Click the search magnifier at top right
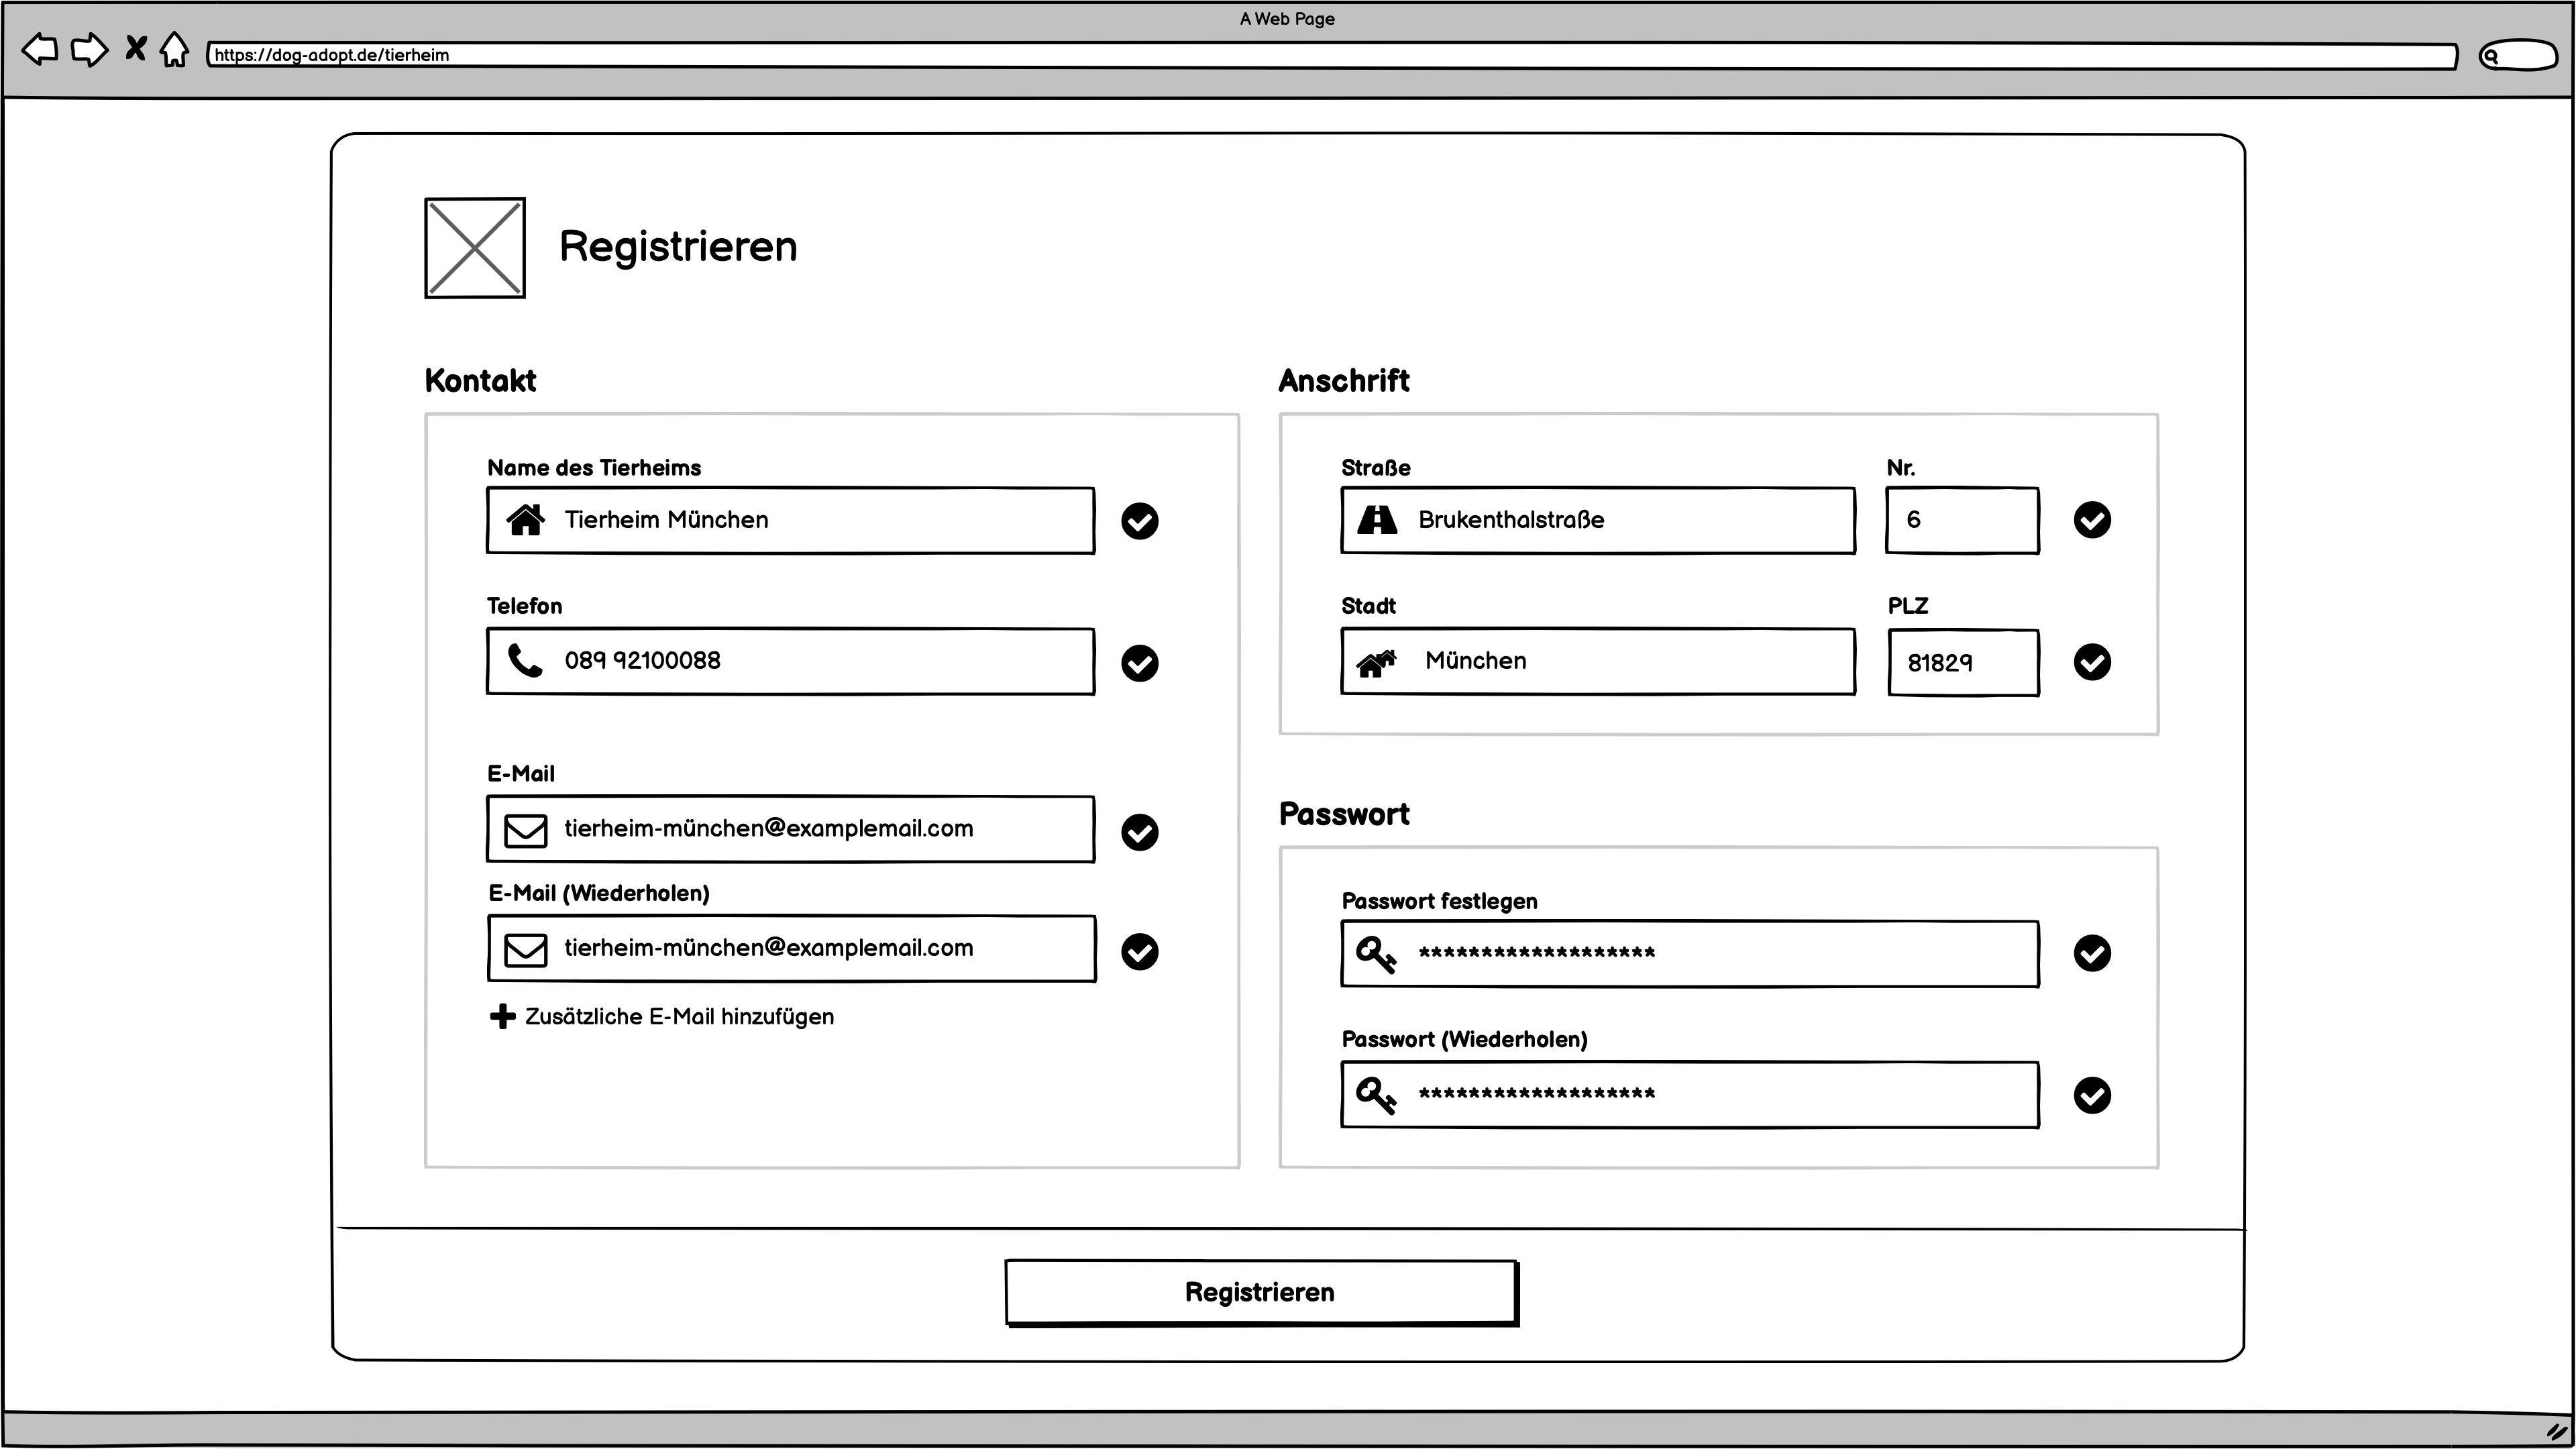The width and height of the screenshot is (2576, 1449). tap(2492, 56)
